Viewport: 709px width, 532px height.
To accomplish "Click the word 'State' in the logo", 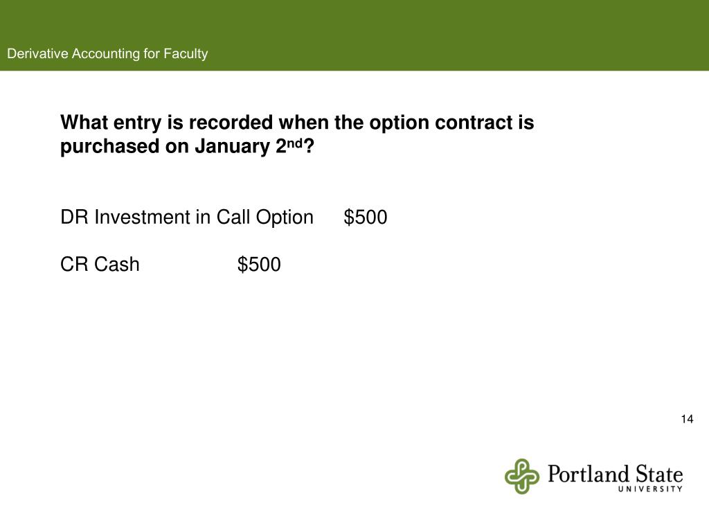I will click(x=659, y=474).
